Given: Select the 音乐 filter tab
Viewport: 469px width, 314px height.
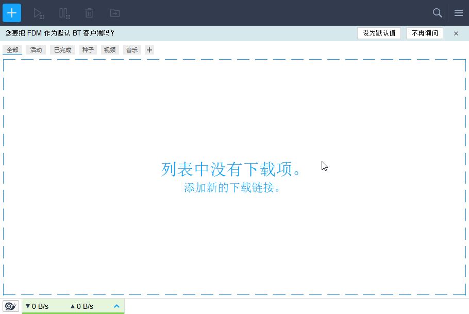Looking at the screenshot, I should tap(132, 50).
